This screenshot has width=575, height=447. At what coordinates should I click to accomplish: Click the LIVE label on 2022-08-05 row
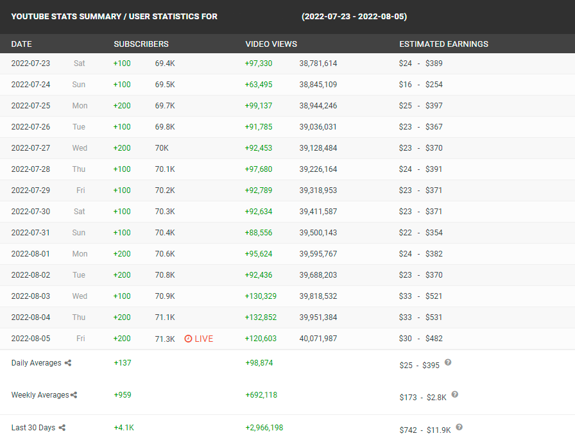204,339
